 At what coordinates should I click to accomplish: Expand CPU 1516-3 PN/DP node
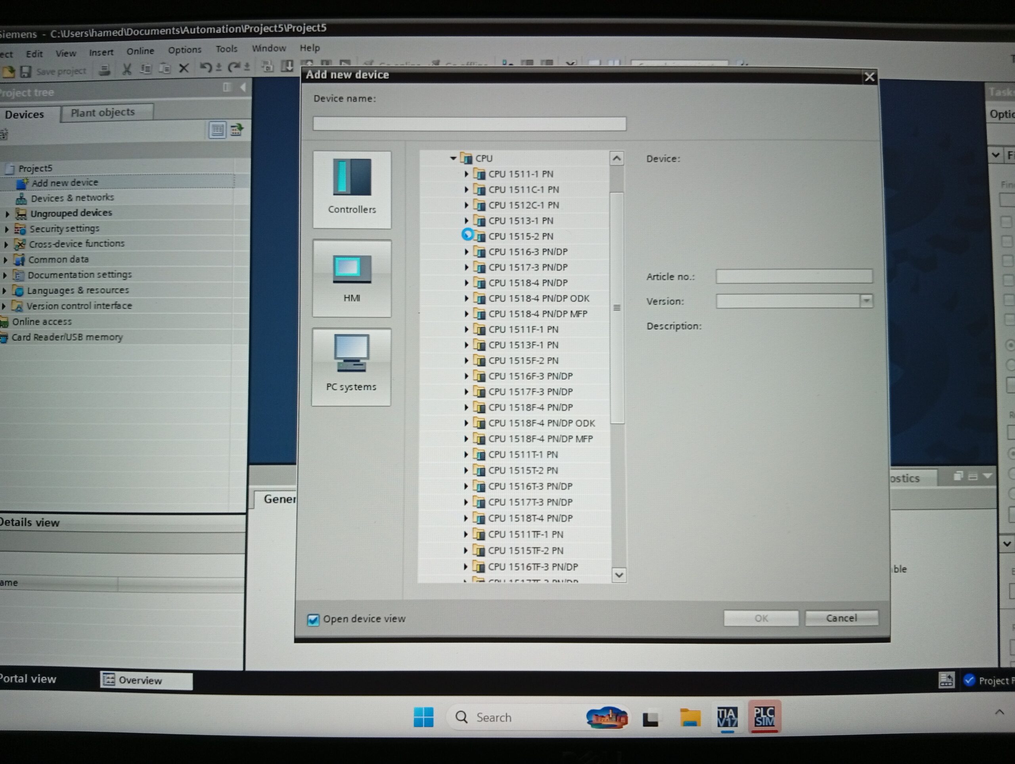point(466,252)
